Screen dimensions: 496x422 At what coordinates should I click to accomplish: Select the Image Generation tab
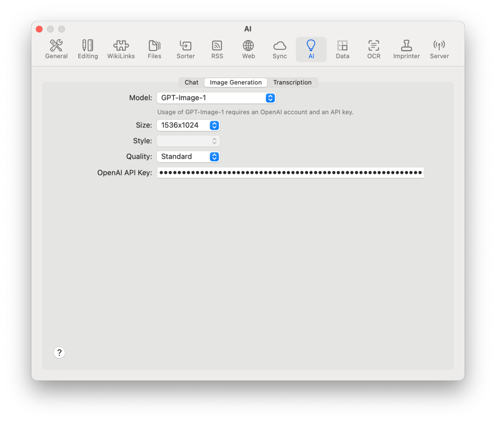[236, 82]
